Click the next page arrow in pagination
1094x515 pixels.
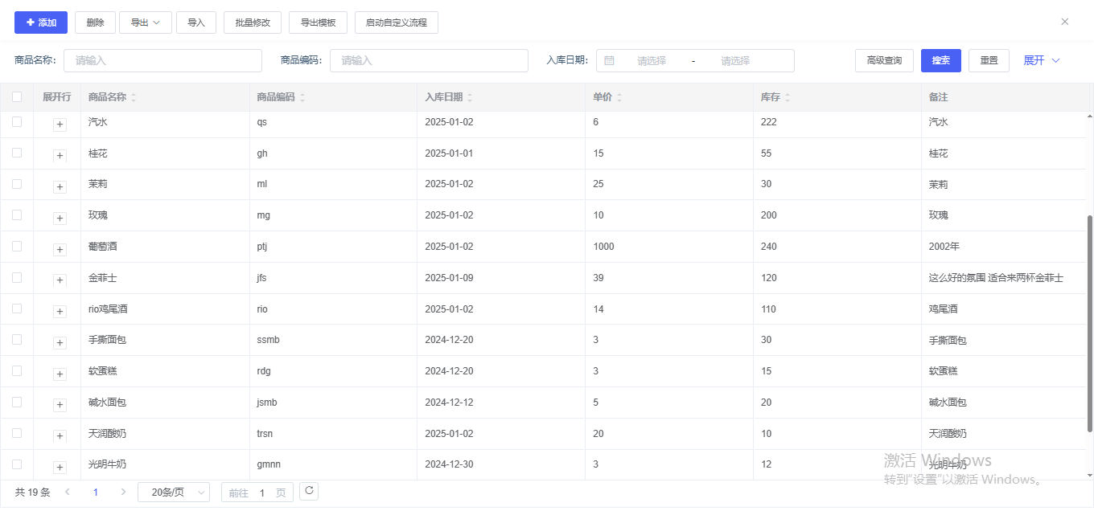(x=123, y=492)
